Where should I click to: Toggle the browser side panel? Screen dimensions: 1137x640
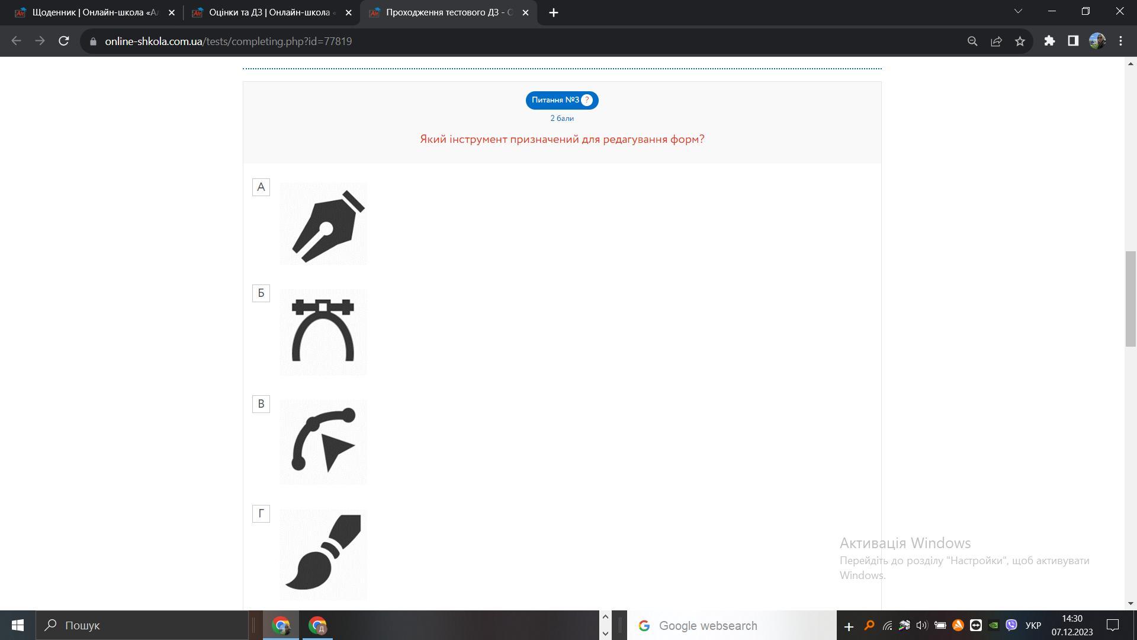pos(1073,41)
